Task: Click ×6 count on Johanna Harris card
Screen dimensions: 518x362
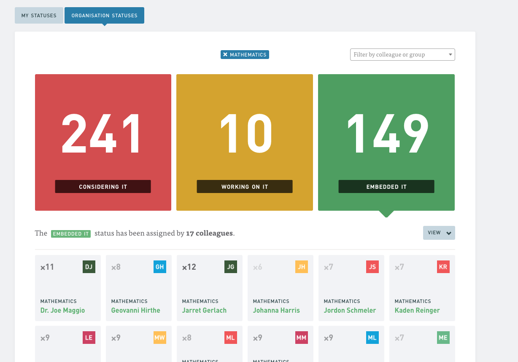Action: (x=257, y=267)
